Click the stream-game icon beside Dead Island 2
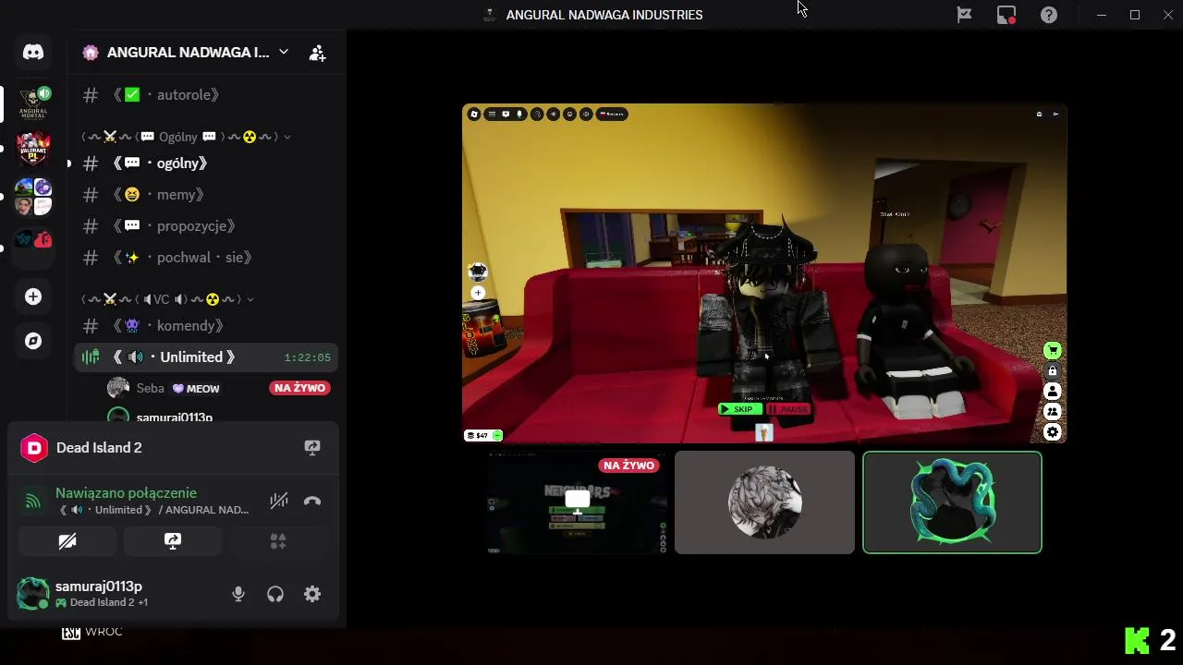 click(x=312, y=447)
